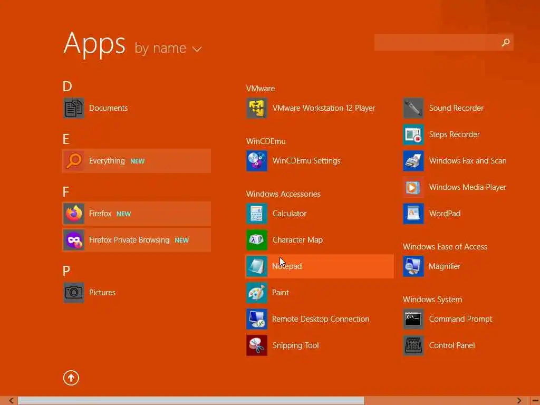
Task: Click the 'WinCDEmu Settings' label
Action: (x=306, y=161)
